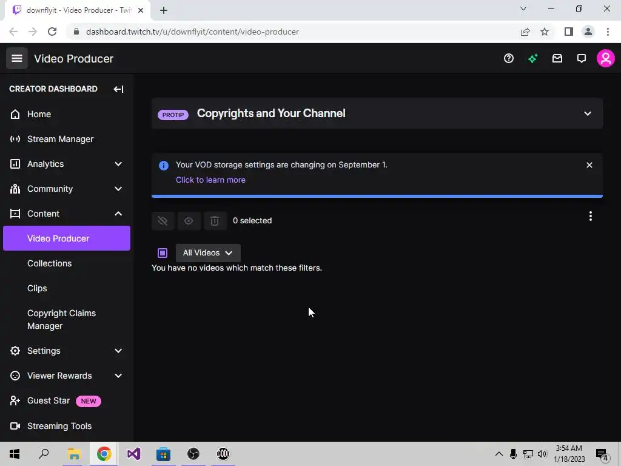The width and height of the screenshot is (621, 466).
Task: Click the browser back arrow
Action: click(x=13, y=32)
